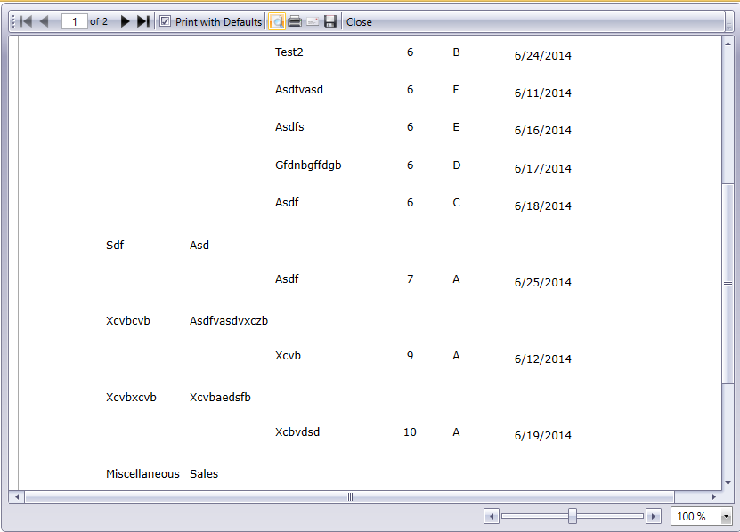Click the letter F in Asdfvasd row
Viewport: 740px width, 532px height.
tap(456, 90)
